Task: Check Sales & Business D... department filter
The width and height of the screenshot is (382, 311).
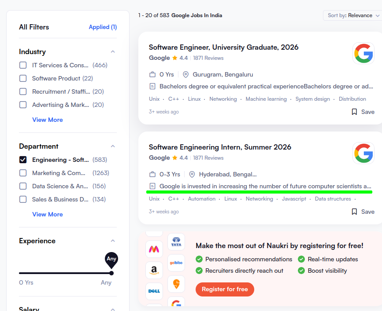Action: [x=23, y=199]
